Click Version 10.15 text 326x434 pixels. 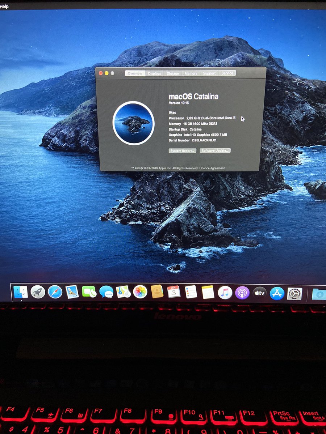[179, 103]
